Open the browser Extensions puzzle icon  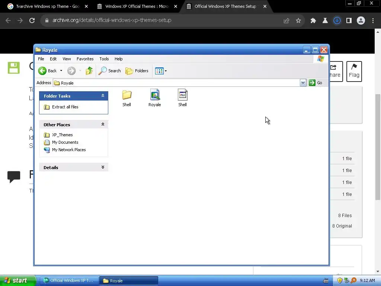pos(313,21)
